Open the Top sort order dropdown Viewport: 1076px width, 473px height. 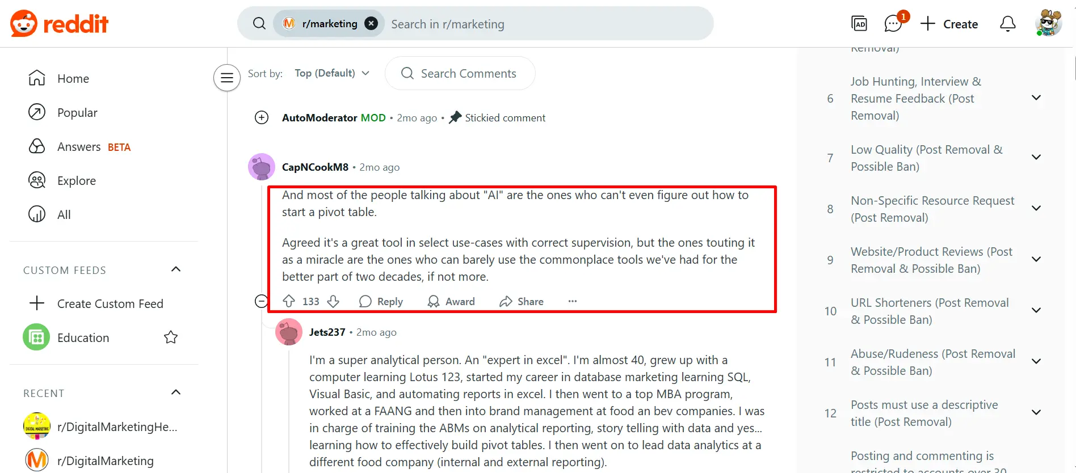click(x=331, y=73)
